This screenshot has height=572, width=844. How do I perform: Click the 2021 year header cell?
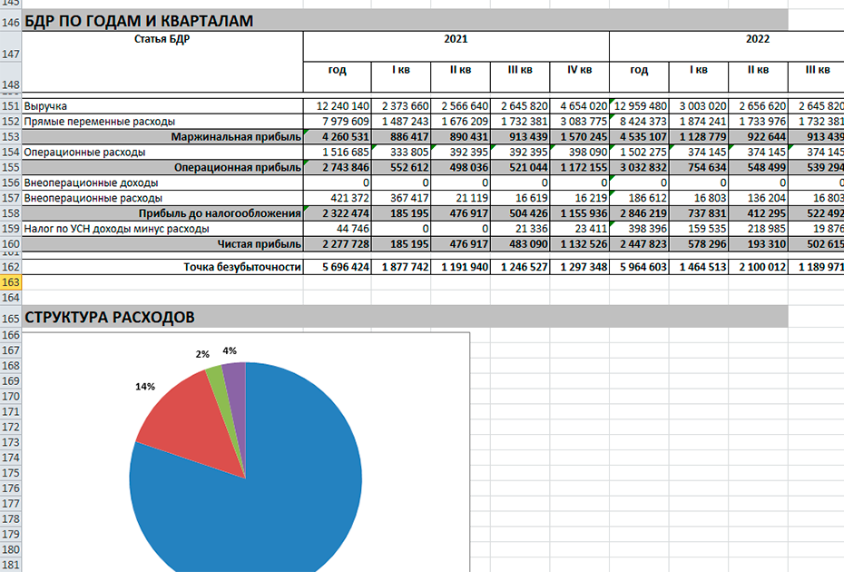point(456,40)
